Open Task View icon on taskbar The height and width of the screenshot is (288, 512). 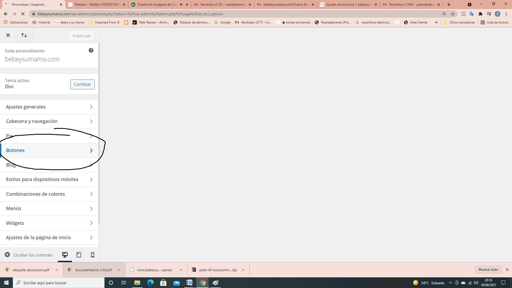pos(124,283)
